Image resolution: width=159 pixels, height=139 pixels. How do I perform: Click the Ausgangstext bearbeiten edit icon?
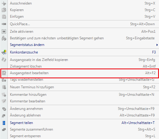coord(4,73)
